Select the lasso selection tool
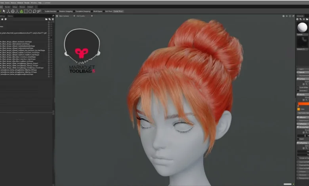The height and width of the screenshot is (186, 309). point(34,11)
